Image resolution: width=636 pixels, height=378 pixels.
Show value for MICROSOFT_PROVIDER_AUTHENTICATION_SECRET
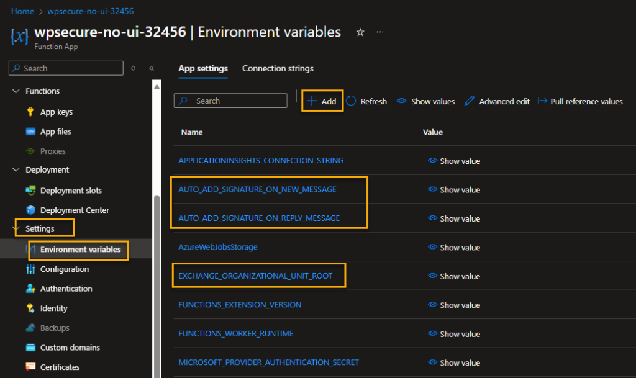[454, 362]
